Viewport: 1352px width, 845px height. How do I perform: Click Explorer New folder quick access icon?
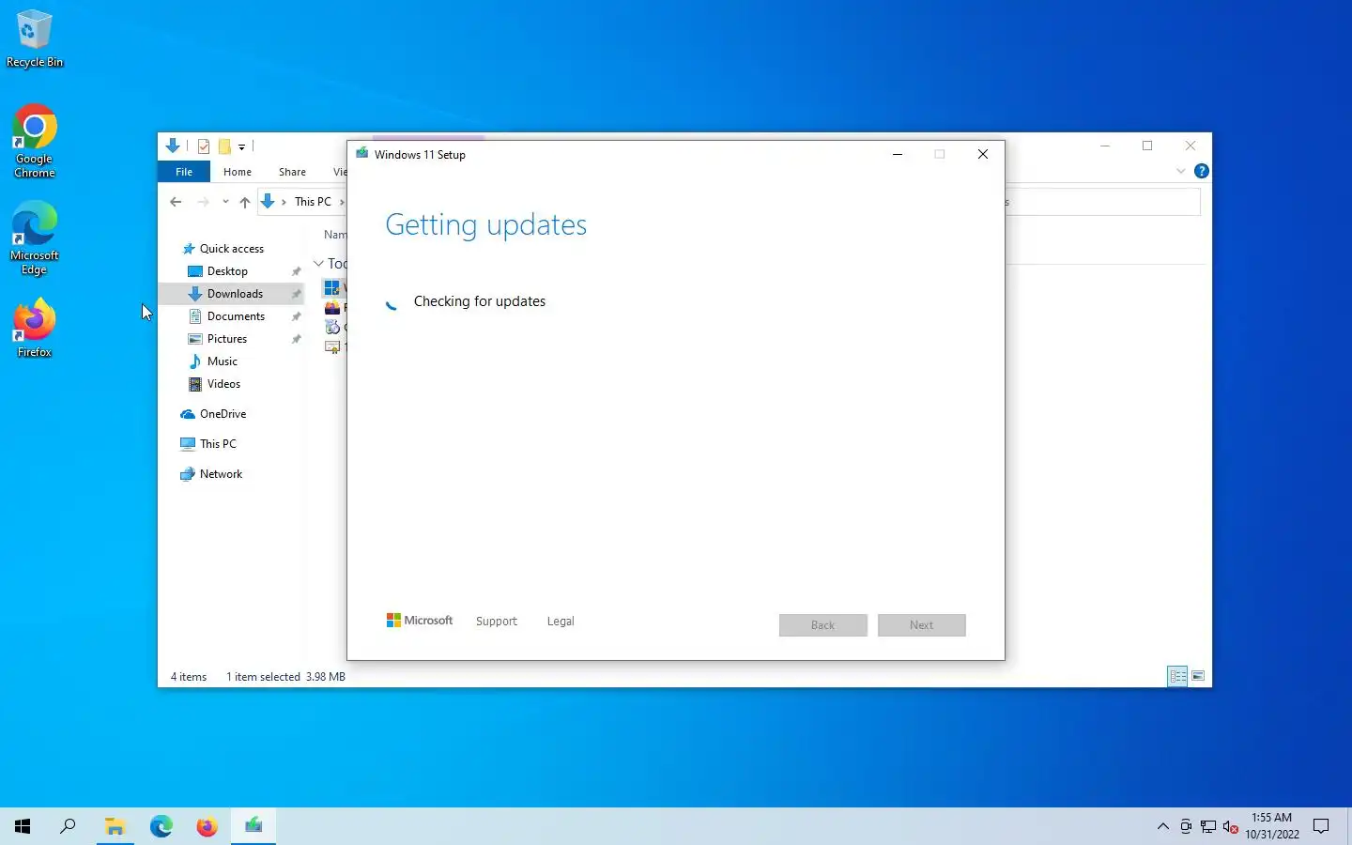pos(224,146)
